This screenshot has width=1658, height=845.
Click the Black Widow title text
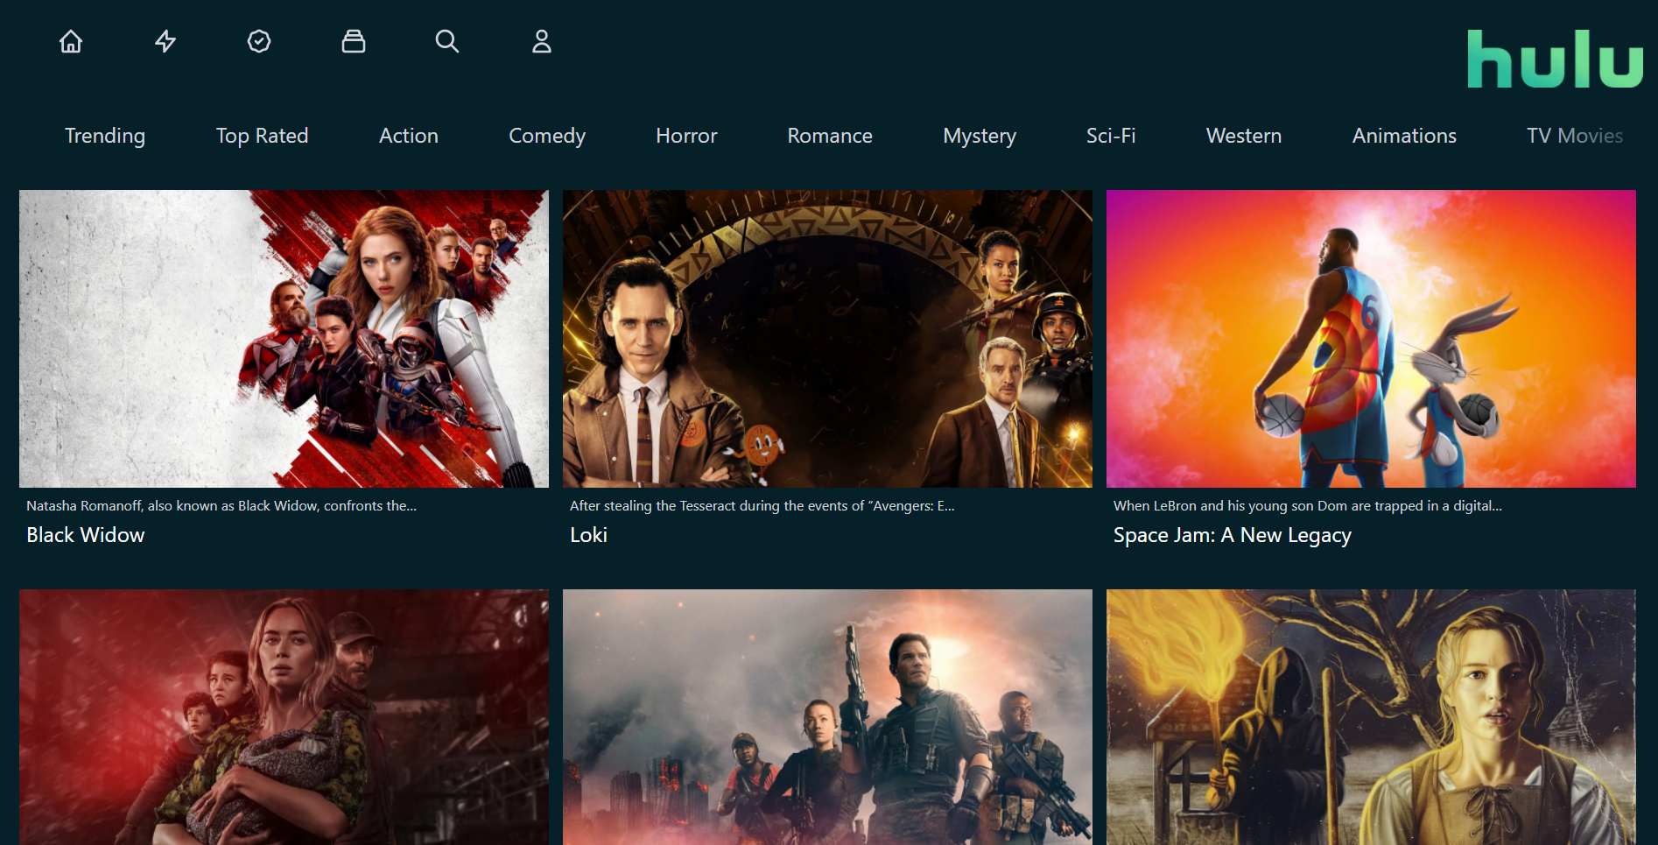(86, 535)
